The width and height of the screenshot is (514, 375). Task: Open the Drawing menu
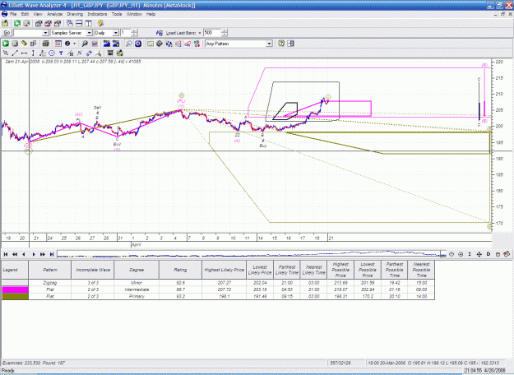coord(75,14)
